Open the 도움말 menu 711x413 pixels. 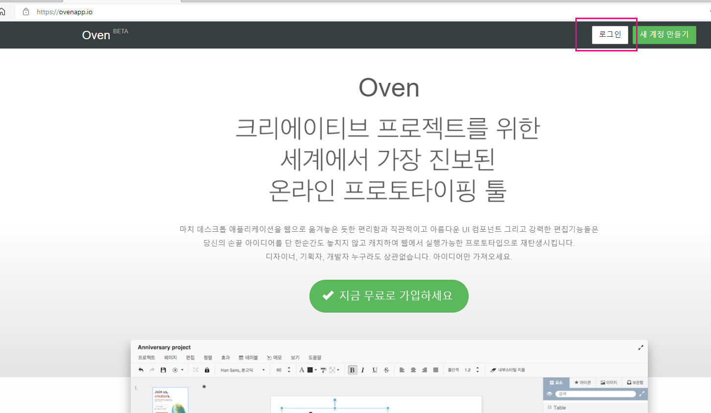[315, 358]
